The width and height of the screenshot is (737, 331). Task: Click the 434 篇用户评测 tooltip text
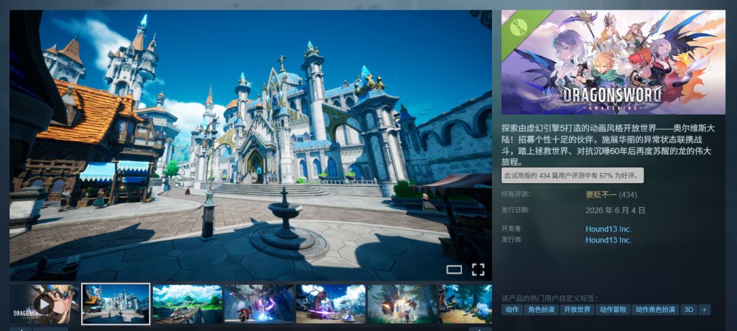tap(572, 176)
